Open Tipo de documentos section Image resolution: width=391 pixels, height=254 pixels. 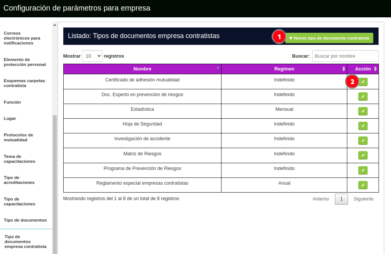25,220
